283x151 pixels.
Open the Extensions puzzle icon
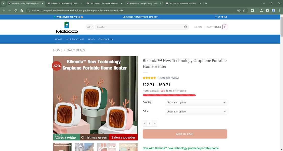(253, 11)
